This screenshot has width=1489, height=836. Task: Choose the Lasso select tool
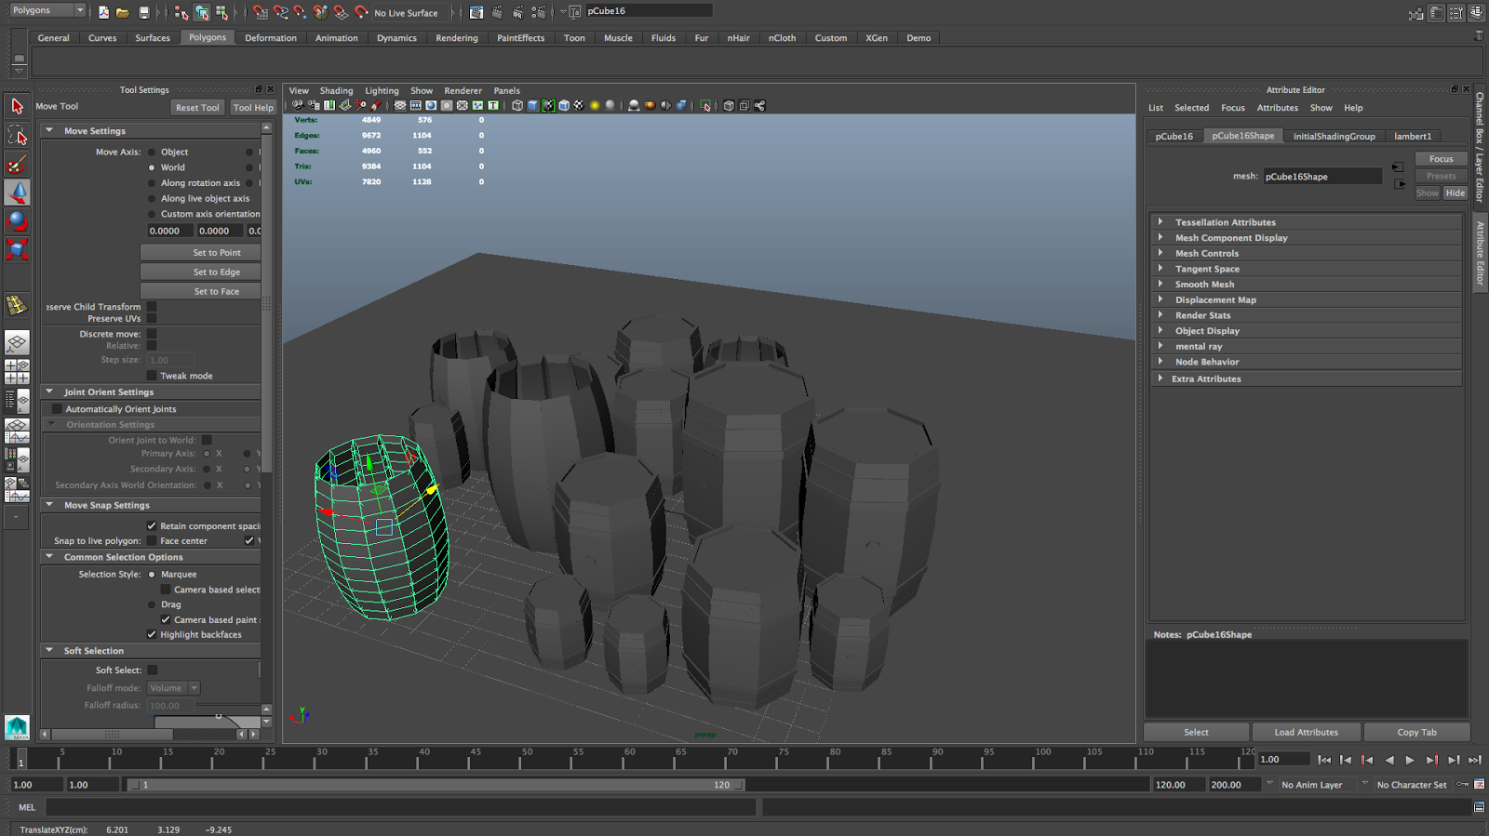pyautogui.click(x=17, y=136)
